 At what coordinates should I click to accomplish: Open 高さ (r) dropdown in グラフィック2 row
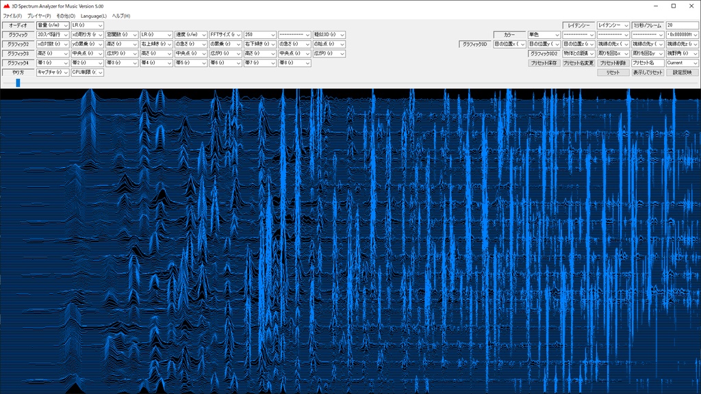pos(122,44)
